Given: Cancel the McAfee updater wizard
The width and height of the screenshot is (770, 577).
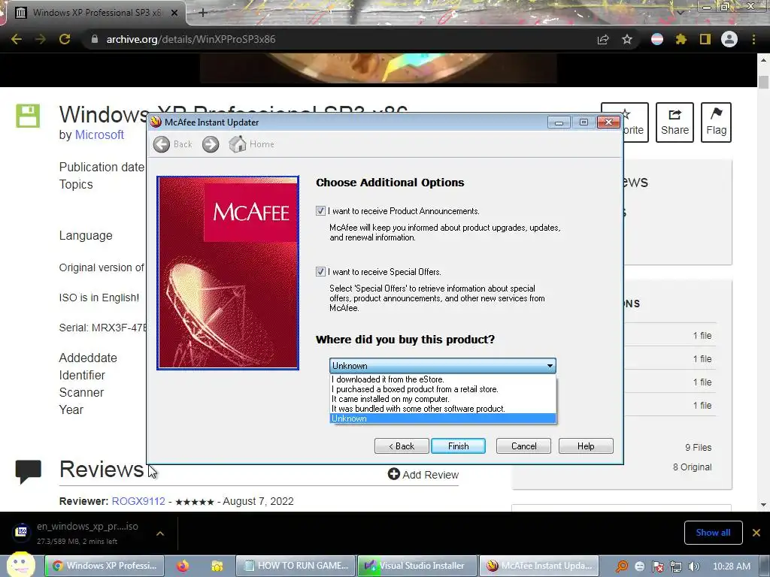Looking at the screenshot, I should point(523,446).
